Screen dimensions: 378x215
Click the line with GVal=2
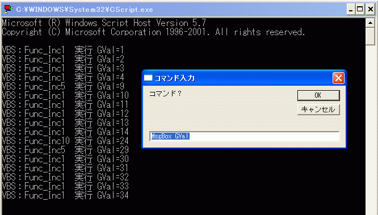click(63, 60)
